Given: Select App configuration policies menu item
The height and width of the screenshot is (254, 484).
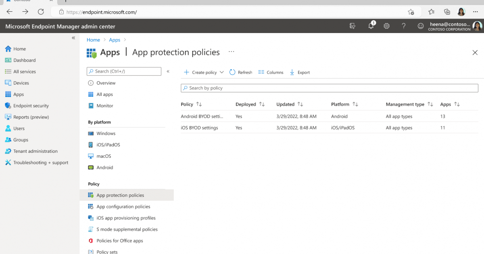Looking at the screenshot, I should pyautogui.click(x=123, y=206).
